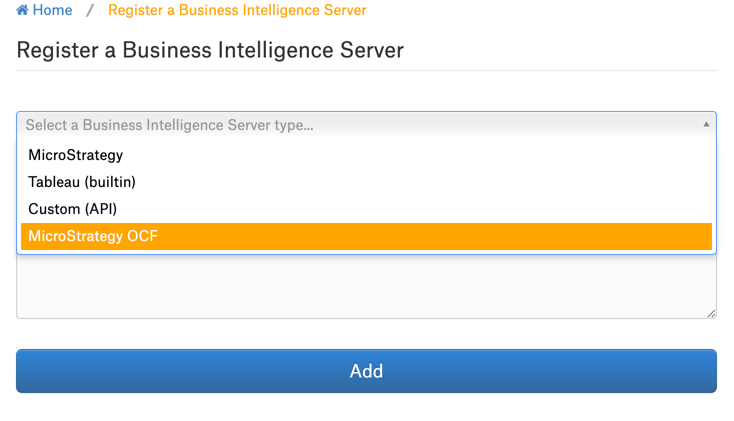
Task: Click the orange Register a Business Intelligence Server breadcrumb
Action: (x=237, y=10)
